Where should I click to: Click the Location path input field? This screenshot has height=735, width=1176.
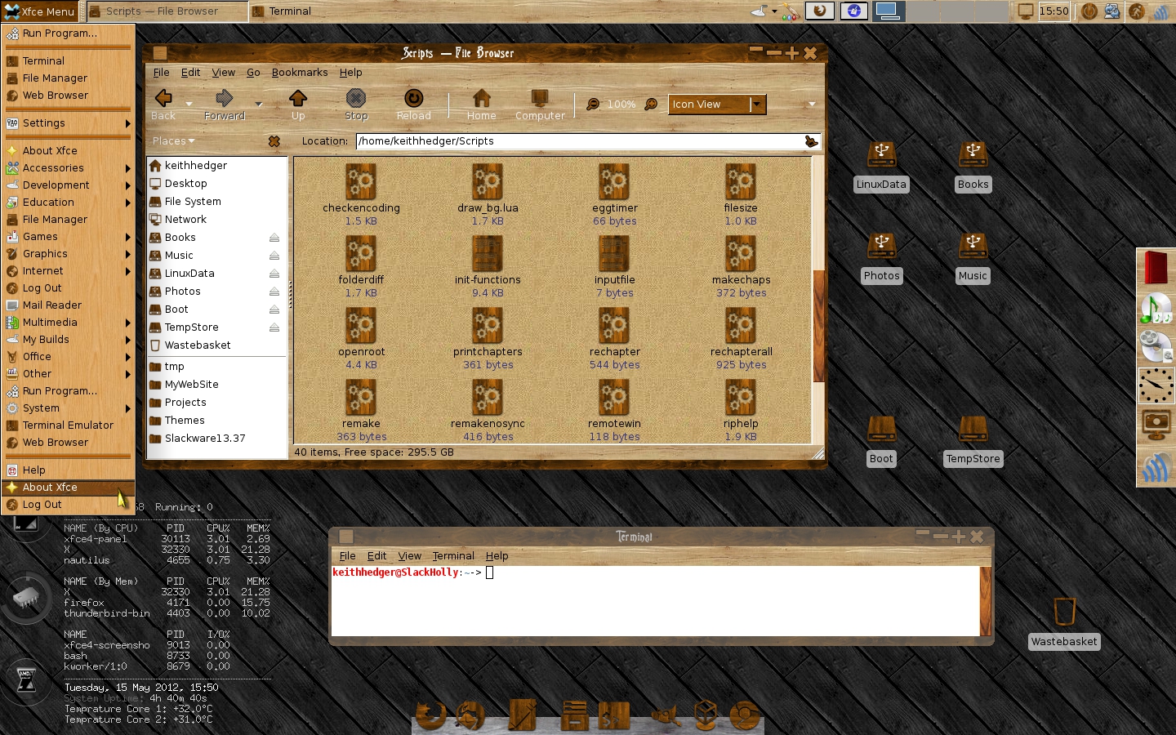pos(580,141)
